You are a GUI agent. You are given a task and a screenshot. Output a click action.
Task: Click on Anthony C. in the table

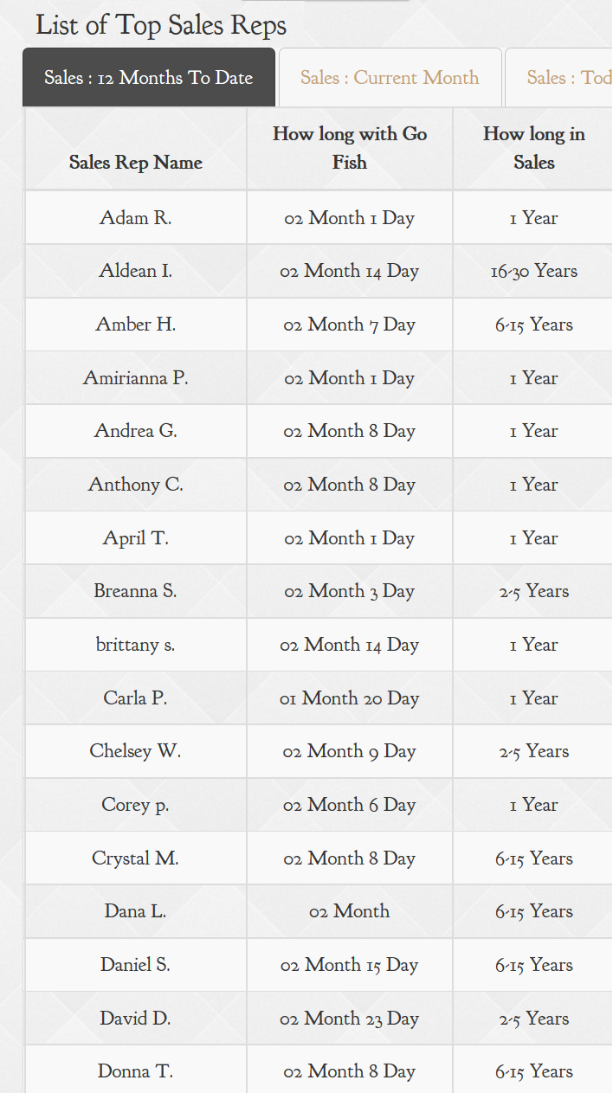click(x=136, y=485)
